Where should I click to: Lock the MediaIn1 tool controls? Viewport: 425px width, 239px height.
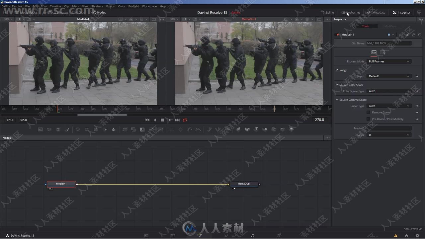click(414, 35)
